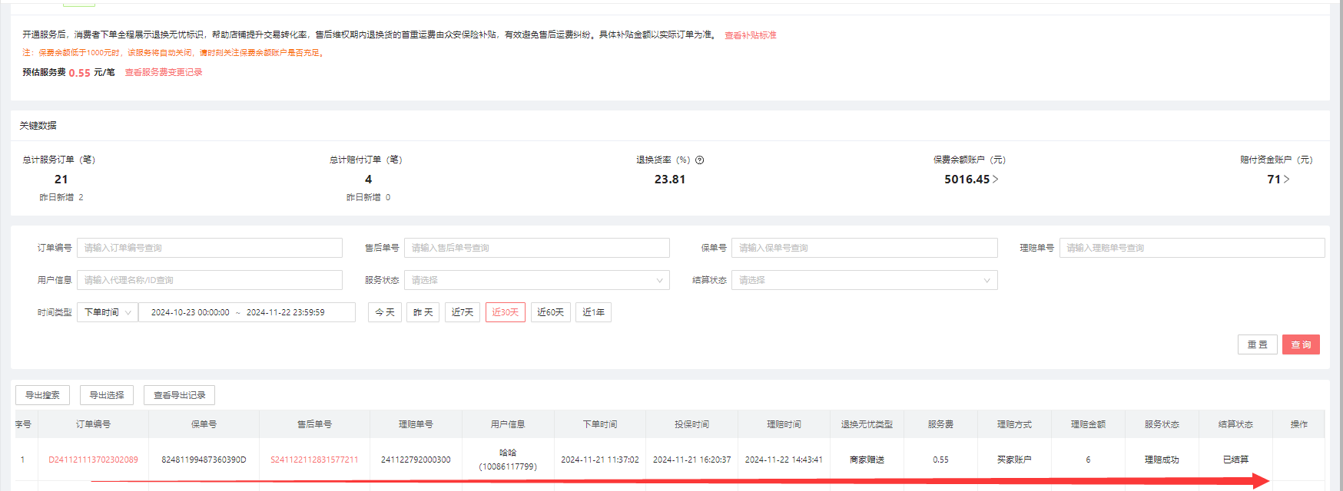This screenshot has width=1343, height=491.
Task: Select the 近7天 quick date filter
Action: pyautogui.click(x=463, y=312)
